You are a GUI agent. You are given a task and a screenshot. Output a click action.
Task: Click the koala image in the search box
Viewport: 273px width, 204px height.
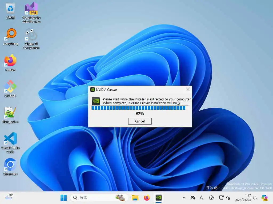pos(121,198)
